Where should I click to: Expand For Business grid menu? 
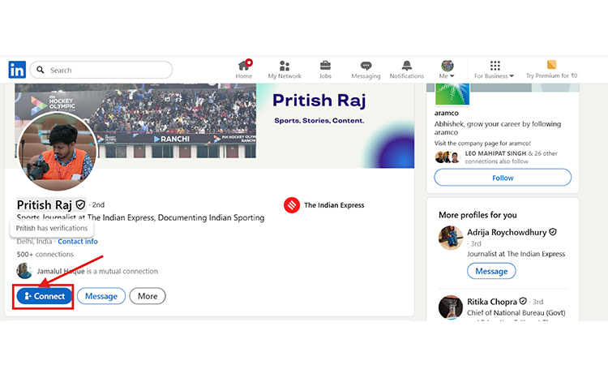(x=495, y=70)
